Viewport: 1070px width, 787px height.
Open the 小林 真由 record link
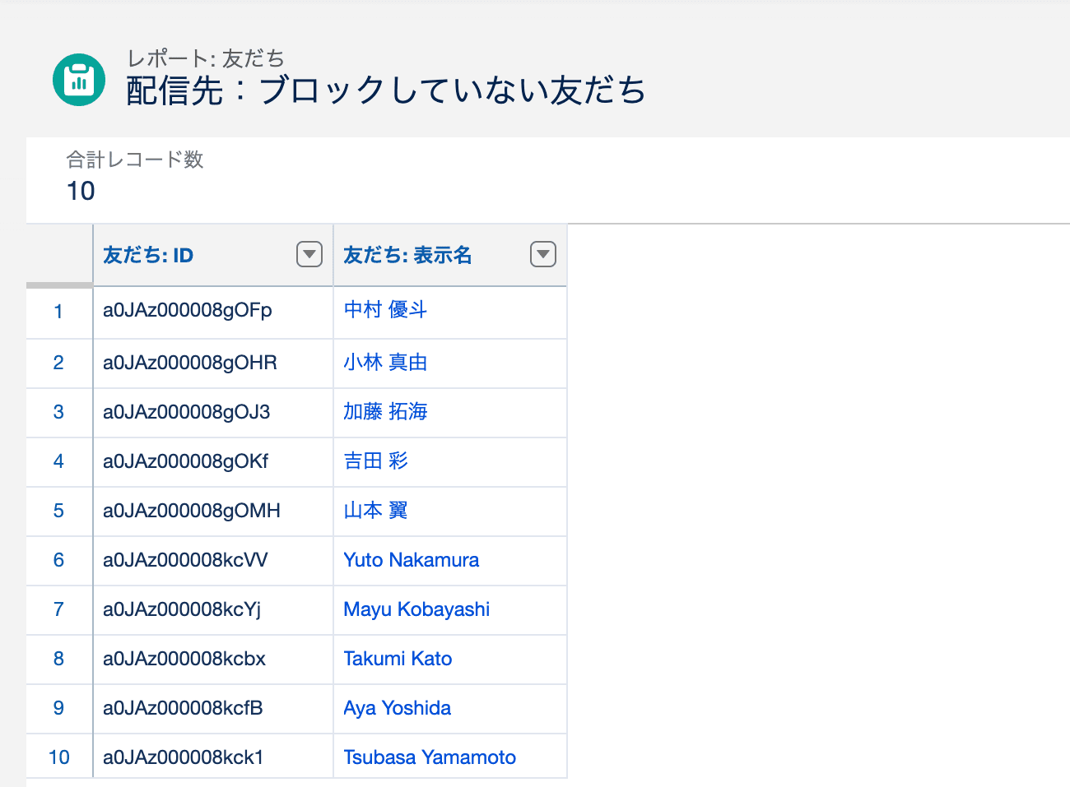click(385, 363)
